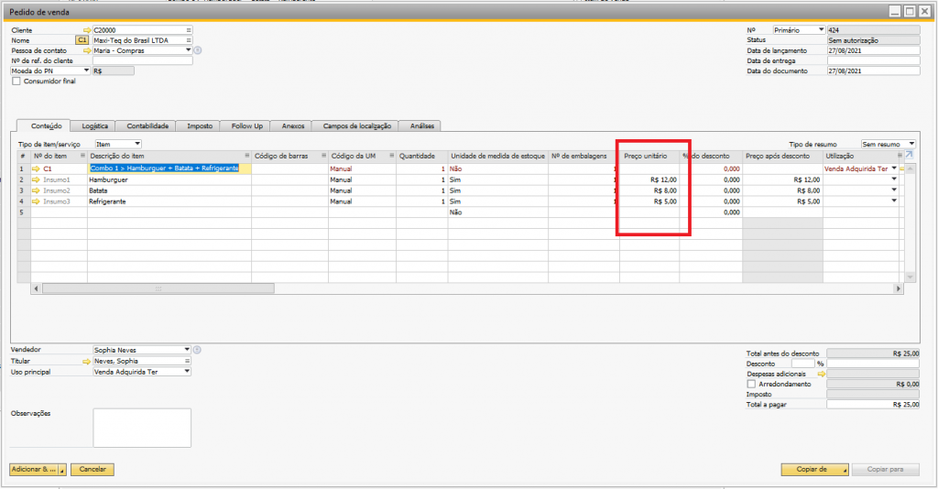Viewport: 938px width, 489px height.
Task: Toggle the Arredondamento checkbox
Action: tap(751, 384)
